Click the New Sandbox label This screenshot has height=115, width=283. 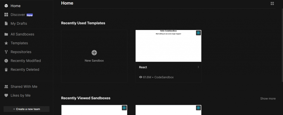tap(94, 61)
